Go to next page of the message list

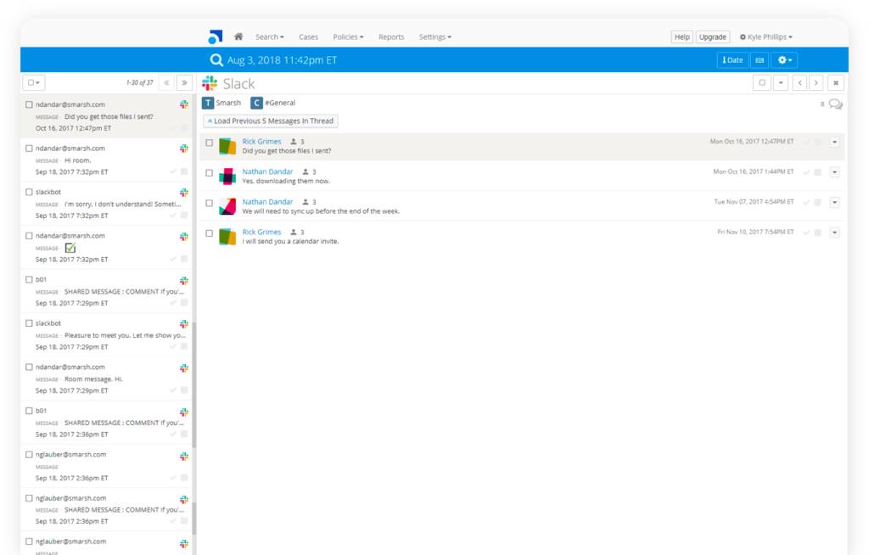[184, 82]
